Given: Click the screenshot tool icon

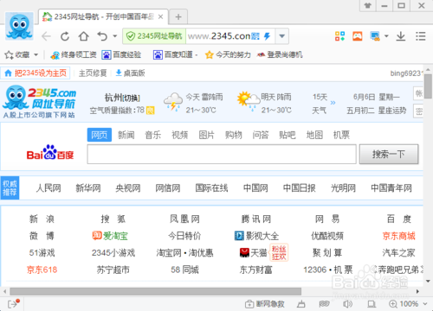Looking at the screenshot, I should point(375,36).
